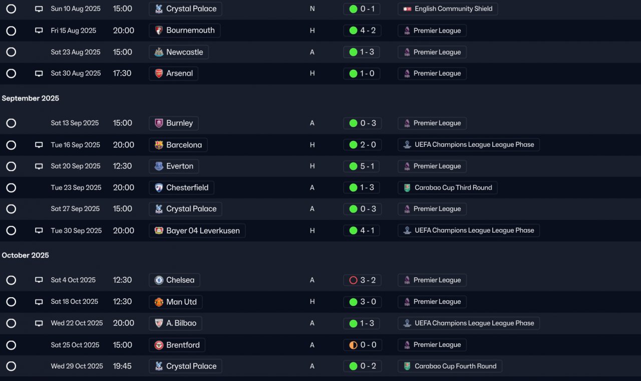Select the circle for the Newcastle fixture
Image resolution: width=641 pixels, height=381 pixels.
(11, 52)
